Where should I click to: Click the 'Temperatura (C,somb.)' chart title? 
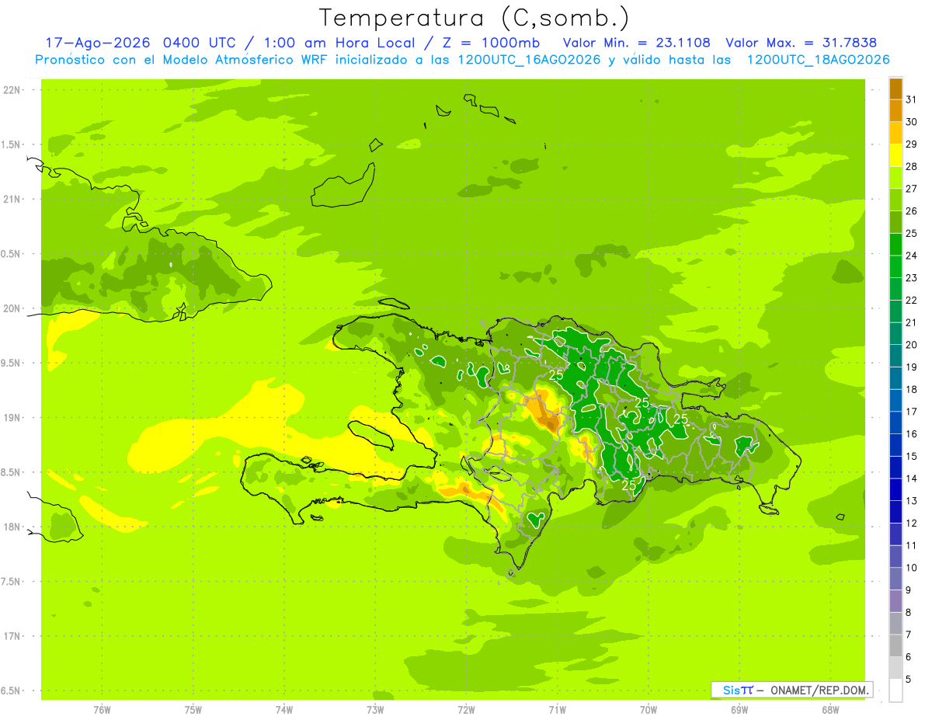click(x=475, y=18)
